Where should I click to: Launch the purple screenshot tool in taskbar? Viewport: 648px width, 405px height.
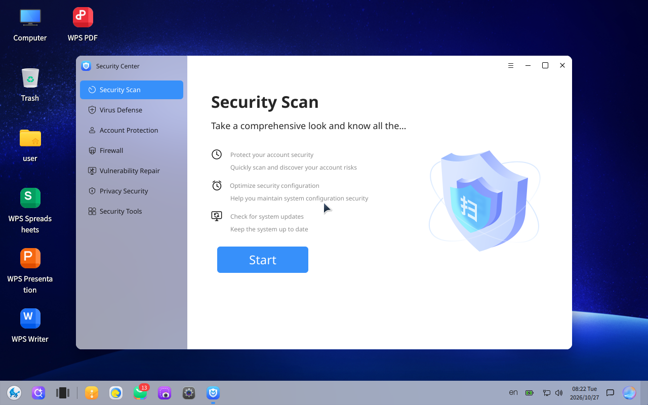click(165, 393)
